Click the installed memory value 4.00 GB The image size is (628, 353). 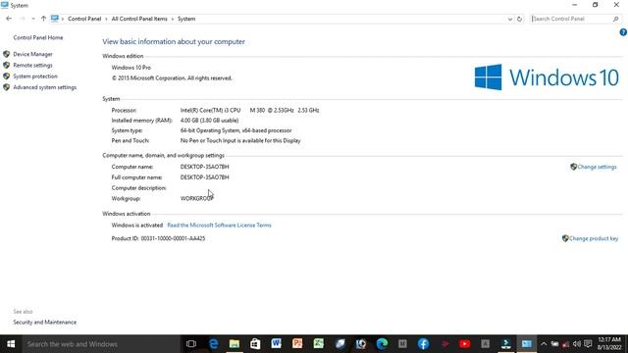point(209,121)
